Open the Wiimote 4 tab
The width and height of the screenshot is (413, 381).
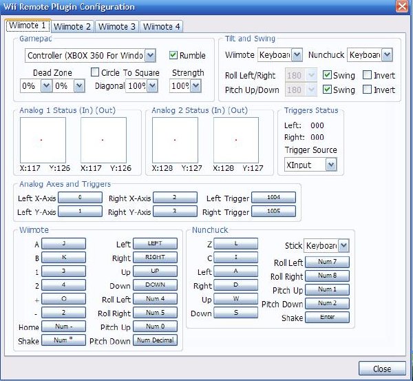(162, 26)
